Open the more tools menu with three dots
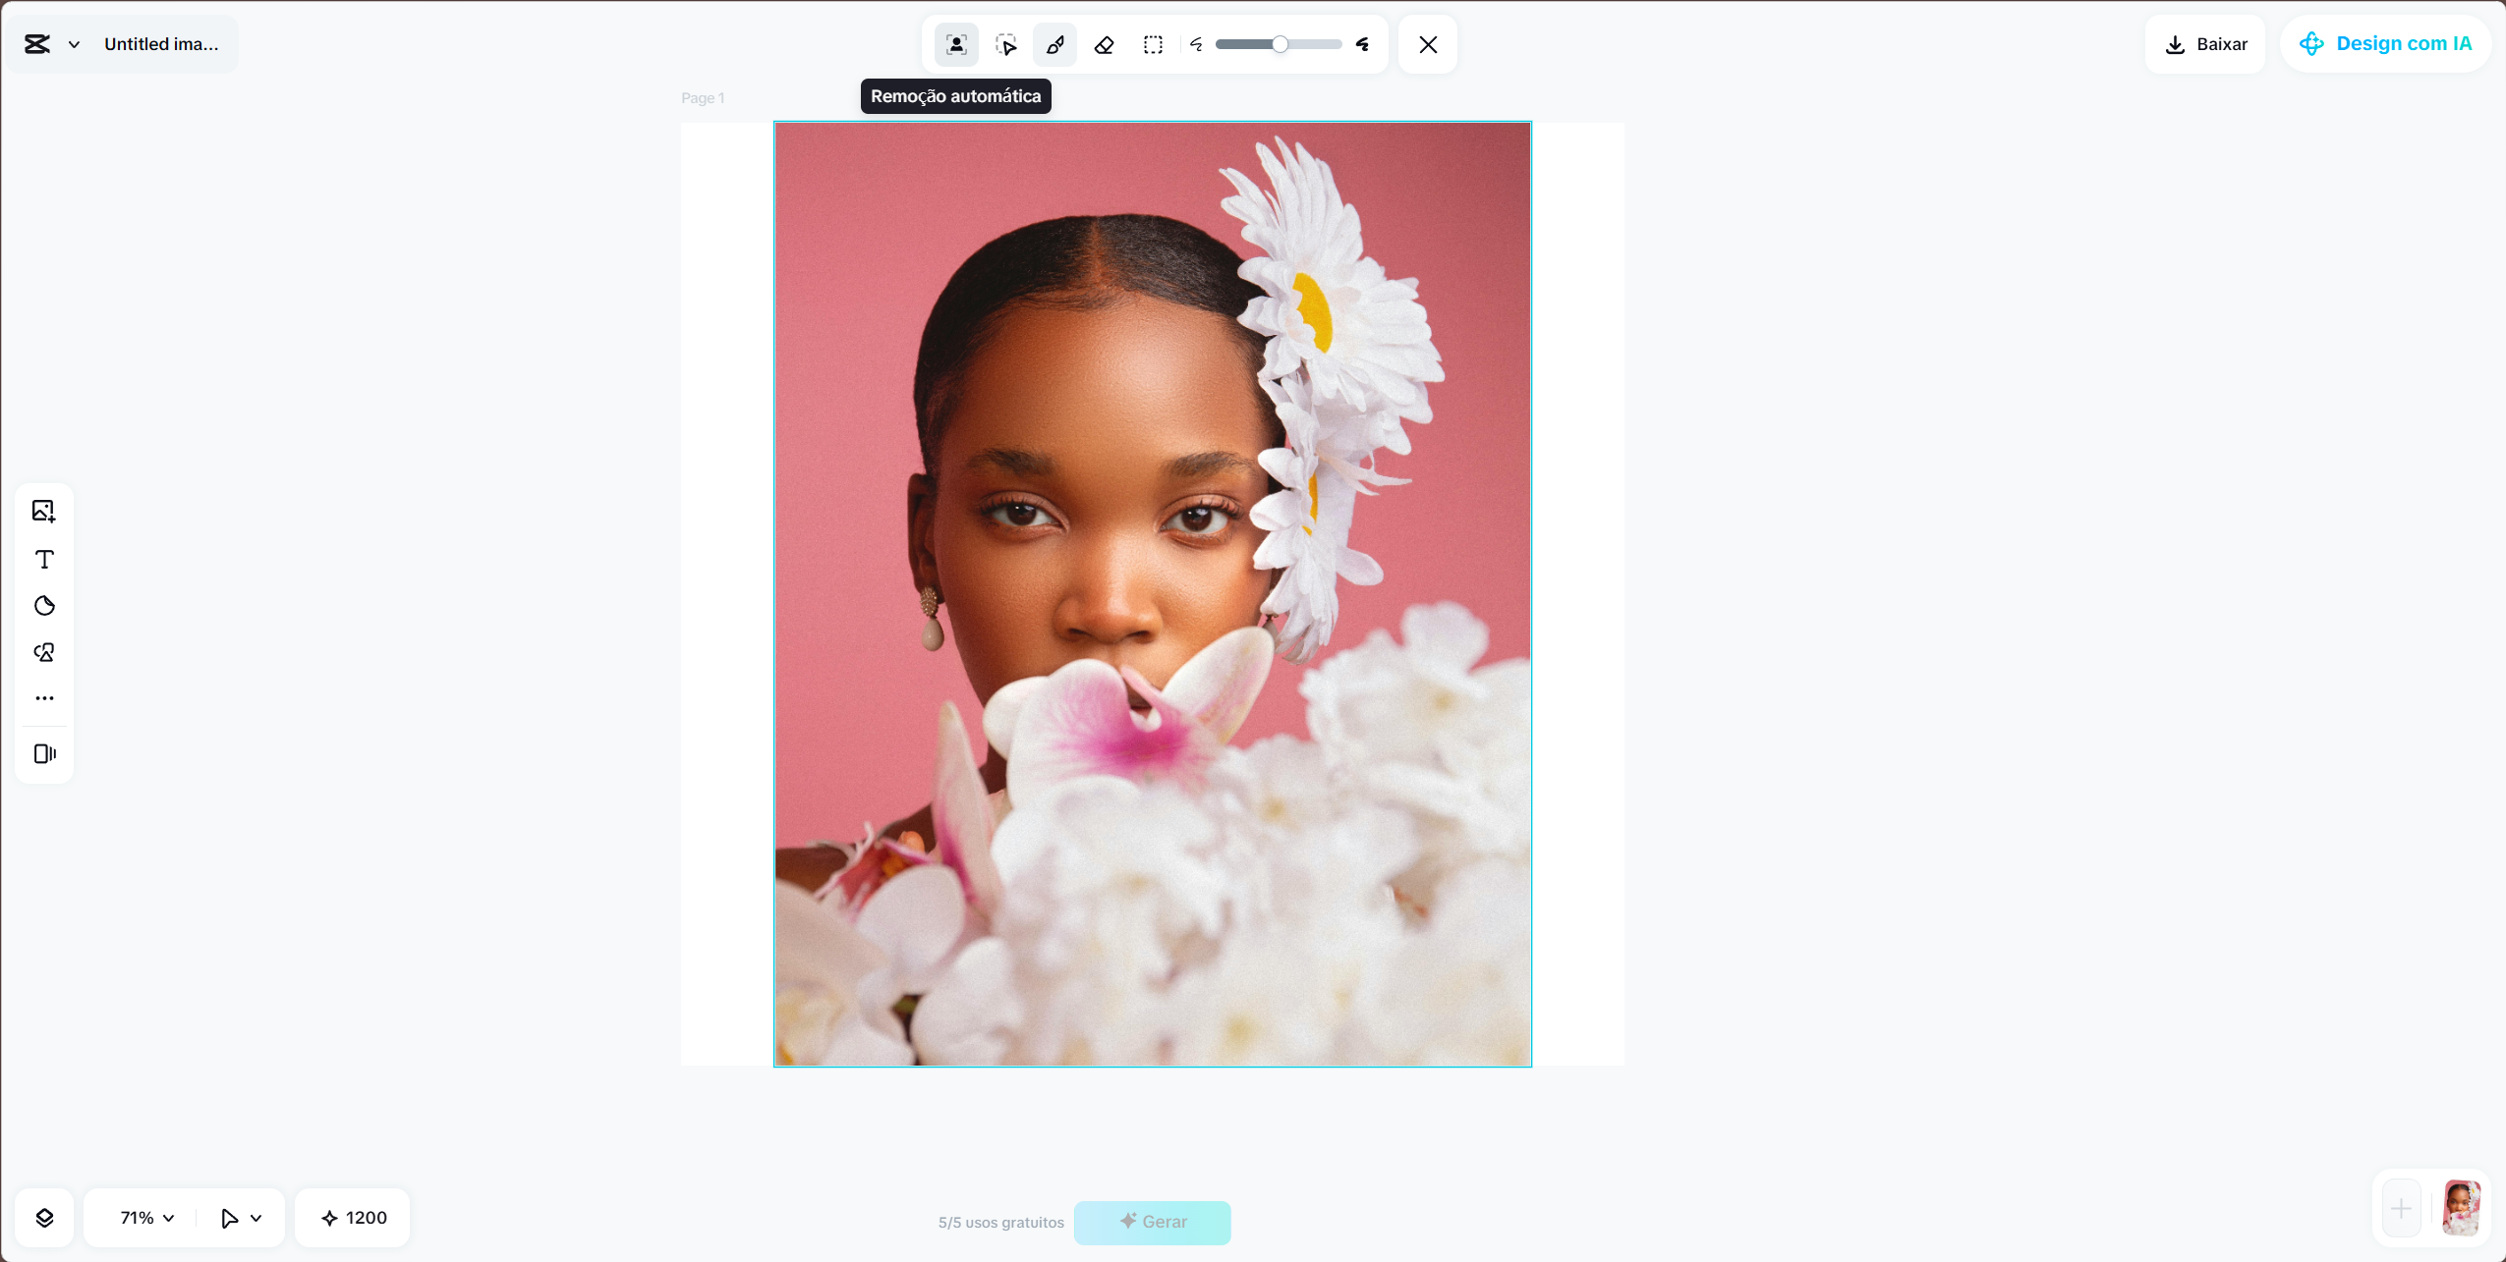2506x1262 pixels. coord(44,697)
